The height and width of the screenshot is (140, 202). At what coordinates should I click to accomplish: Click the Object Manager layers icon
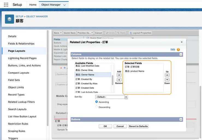[9, 19]
